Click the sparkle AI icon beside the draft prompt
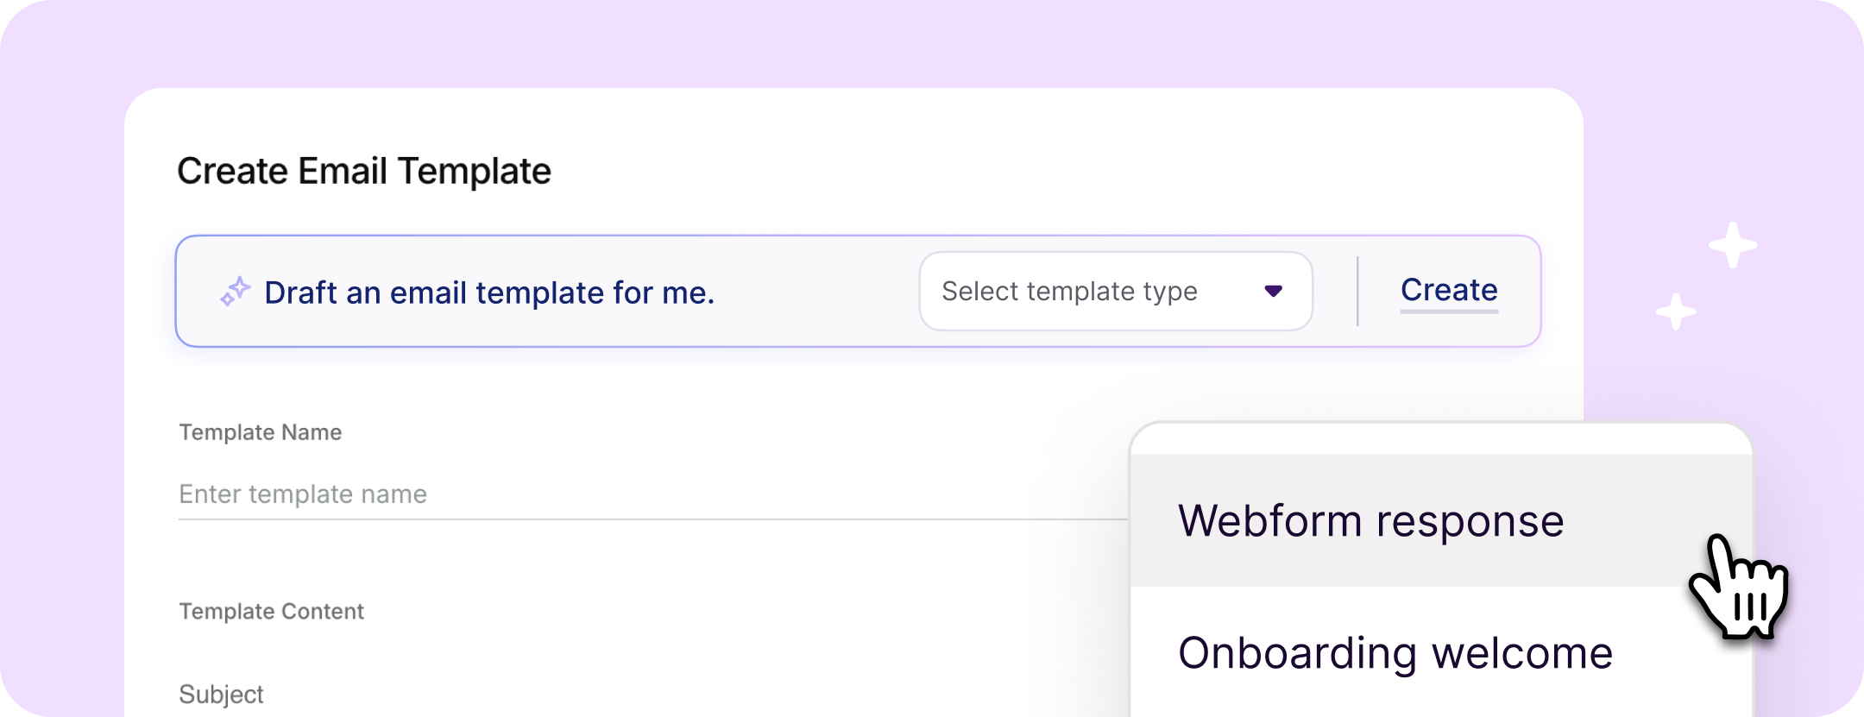1864x717 pixels. tap(235, 292)
